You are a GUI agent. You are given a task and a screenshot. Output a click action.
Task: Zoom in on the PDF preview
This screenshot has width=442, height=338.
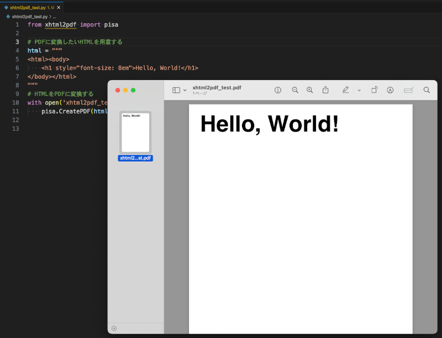point(309,90)
